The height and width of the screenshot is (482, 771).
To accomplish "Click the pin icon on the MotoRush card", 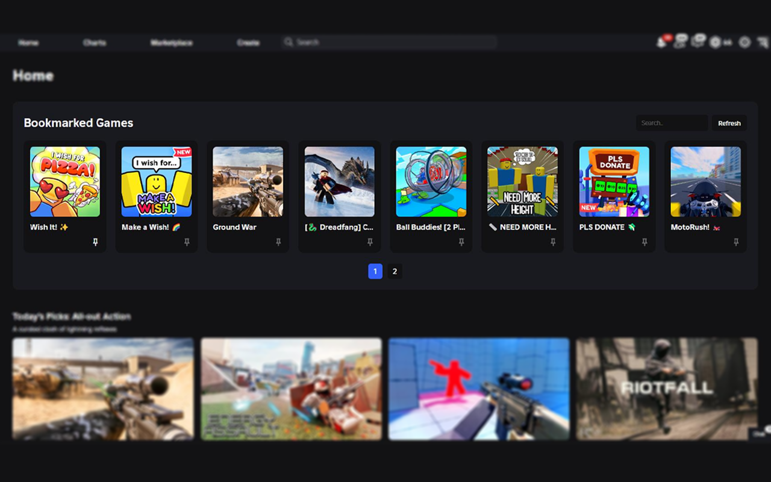I will click(x=736, y=241).
